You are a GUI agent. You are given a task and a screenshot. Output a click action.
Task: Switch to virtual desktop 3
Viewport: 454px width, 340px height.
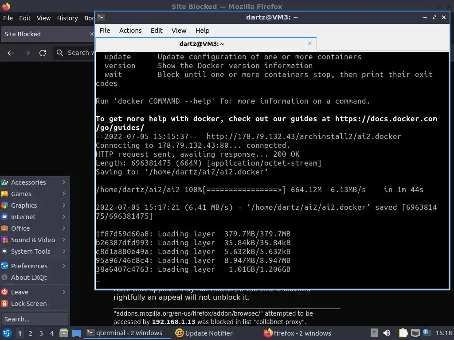pos(41,333)
